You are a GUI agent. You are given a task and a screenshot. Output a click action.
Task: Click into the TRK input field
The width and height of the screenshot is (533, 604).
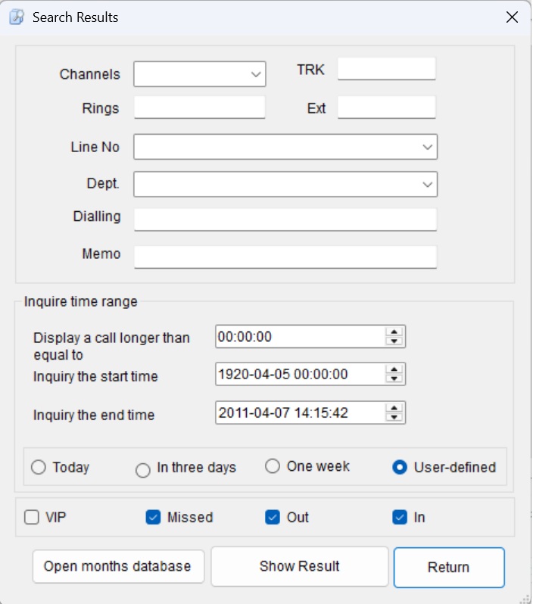point(386,70)
